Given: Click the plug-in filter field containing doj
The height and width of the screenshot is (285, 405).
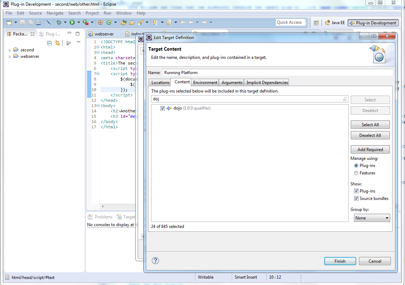Looking at the screenshot, I should coord(250,99).
